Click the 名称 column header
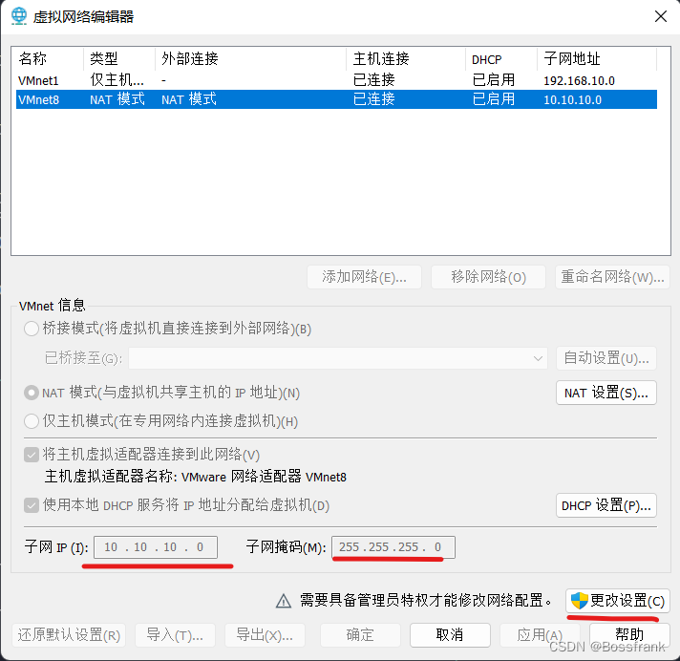This screenshot has width=680, height=661. (x=48, y=58)
